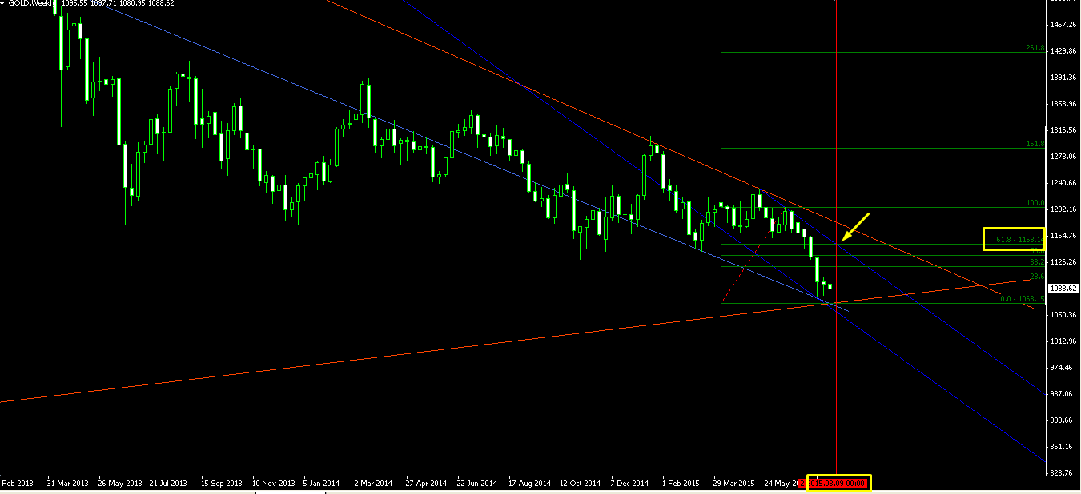Image resolution: width=1081 pixels, height=494 pixels.
Task: Click the high price value 1097.71
Action: pyautogui.click(x=102, y=3)
